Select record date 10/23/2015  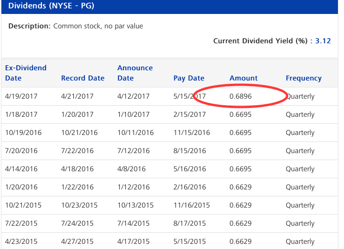pyautogui.click(x=79, y=205)
